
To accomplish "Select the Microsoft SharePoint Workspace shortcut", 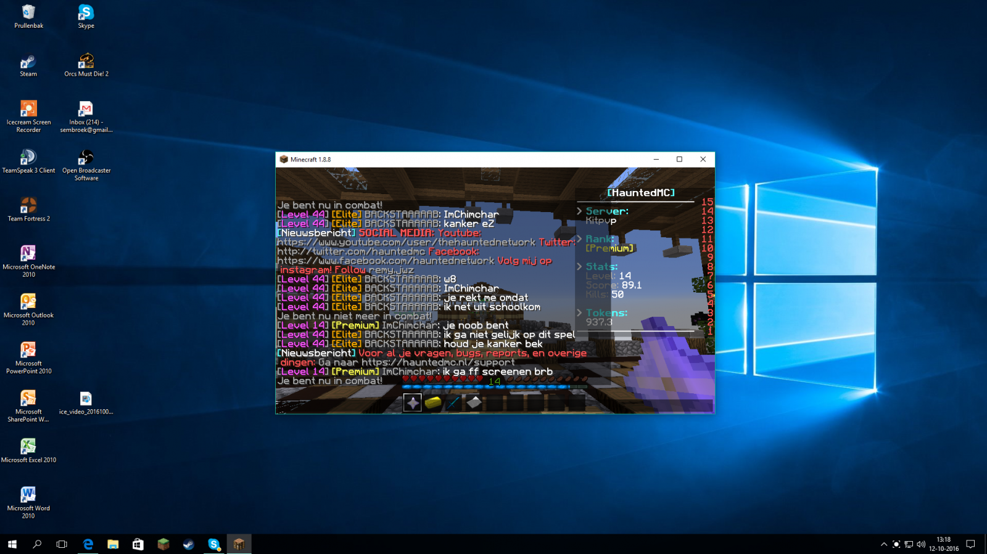I will coord(28,406).
